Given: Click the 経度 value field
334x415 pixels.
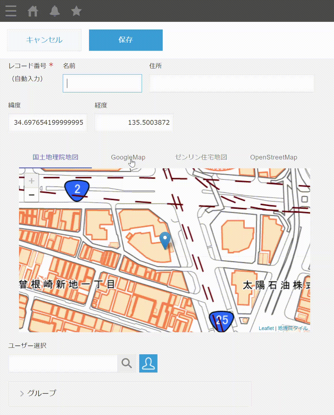Looking at the screenshot, I should pos(134,122).
